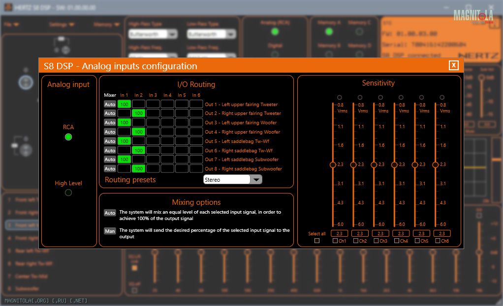503x306 pixels.
Task: Tick the Ch2 sensitivity checkbox
Action: (x=356, y=241)
